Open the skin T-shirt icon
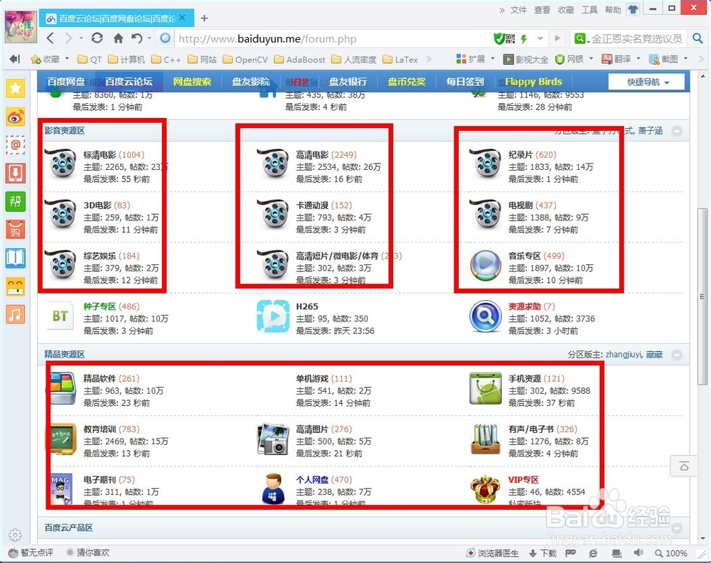This screenshot has width=711, height=563. click(633, 9)
